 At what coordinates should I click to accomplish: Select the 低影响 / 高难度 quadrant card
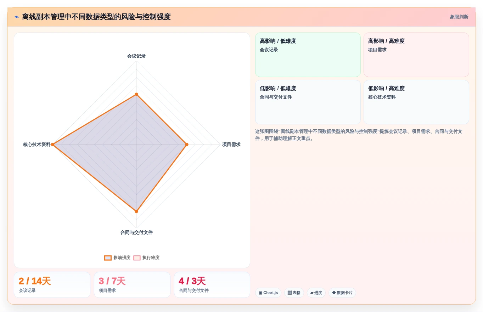pos(416,102)
